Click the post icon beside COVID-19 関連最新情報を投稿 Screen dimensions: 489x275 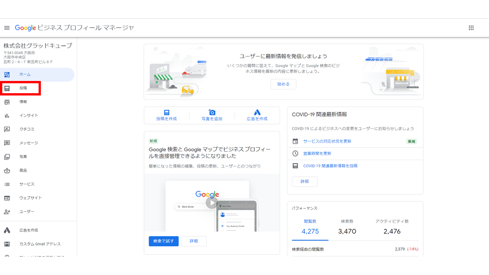295,166
